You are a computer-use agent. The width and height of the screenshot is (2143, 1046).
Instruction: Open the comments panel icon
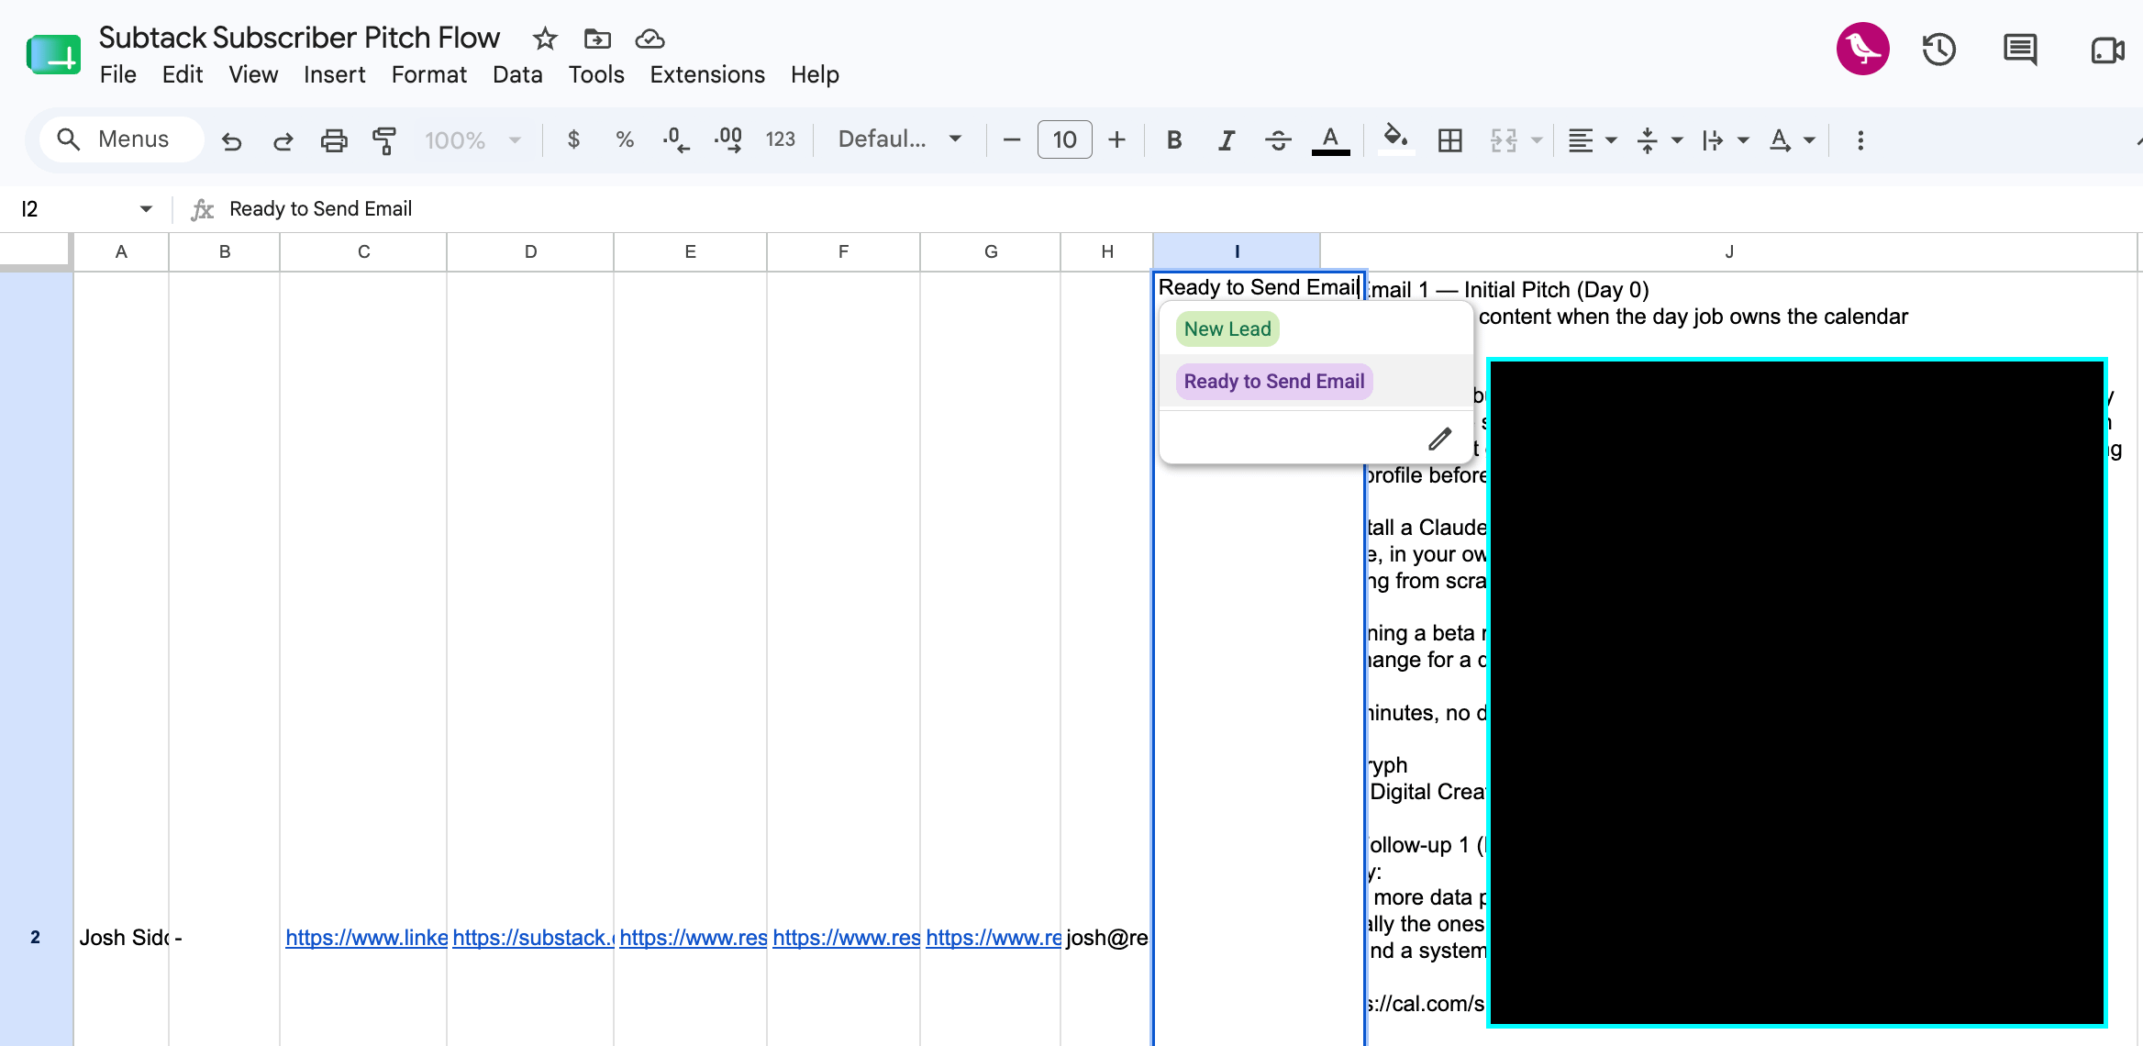click(2020, 50)
